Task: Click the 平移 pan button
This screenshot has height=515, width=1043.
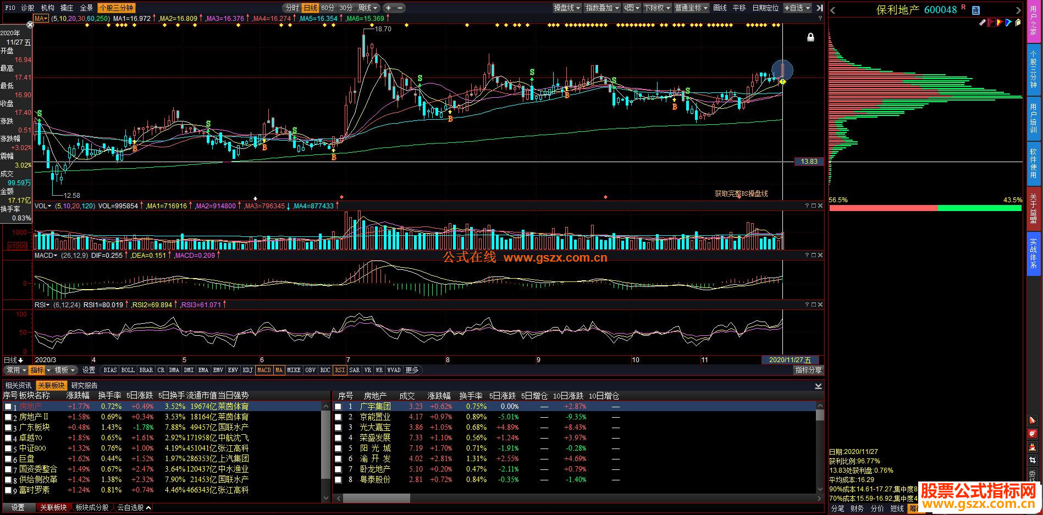Action: (740, 8)
